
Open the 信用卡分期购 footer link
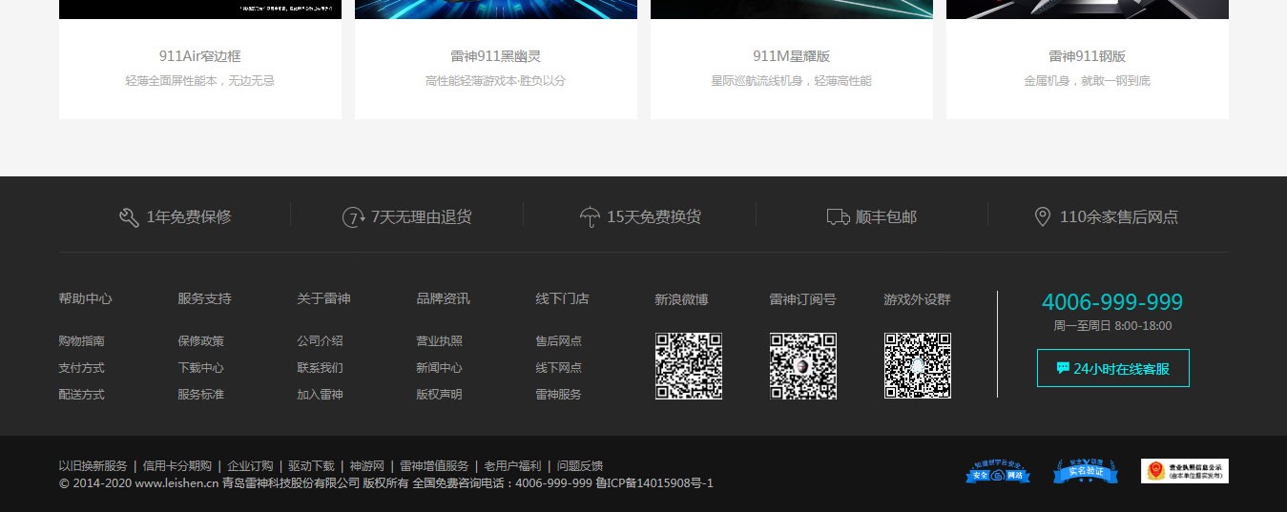(177, 466)
